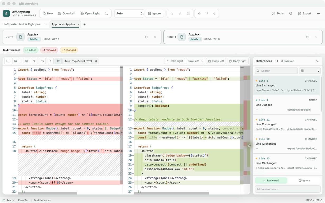Click New document button
Image resolution: width=325 pixels, height=203 pixels.
coord(48,13)
